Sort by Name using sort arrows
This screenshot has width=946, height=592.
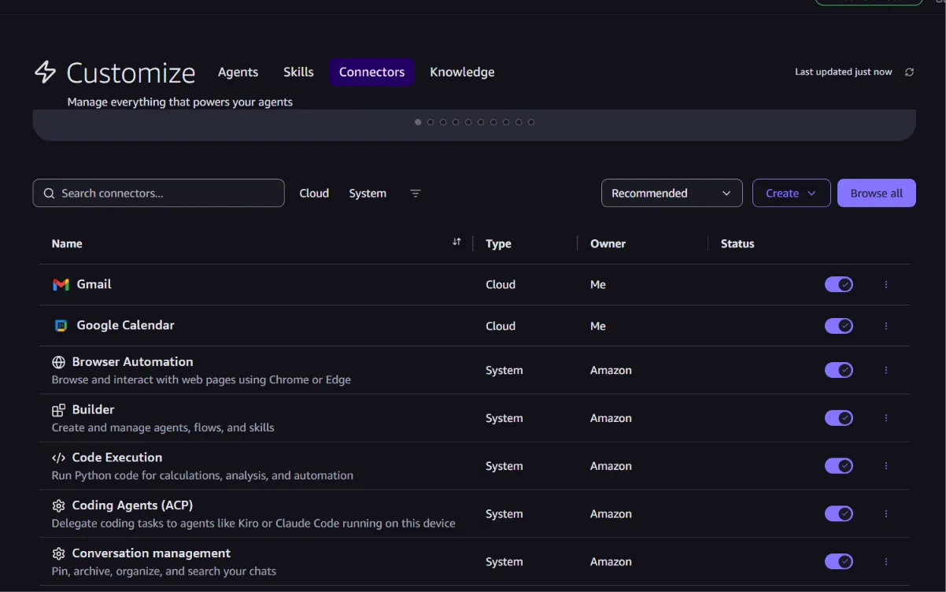point(456,242)
